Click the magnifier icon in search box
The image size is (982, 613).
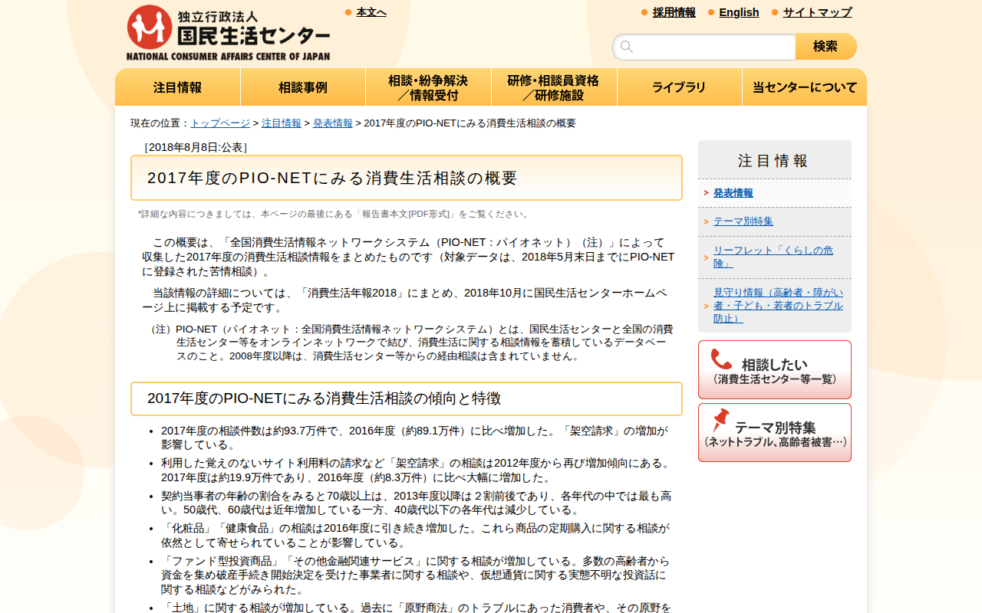tap(627, 47)
